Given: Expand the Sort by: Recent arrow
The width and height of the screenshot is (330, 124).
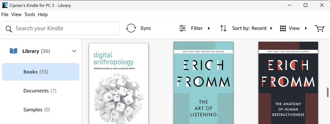Looking at the screenshot, I should pos(271,28).
